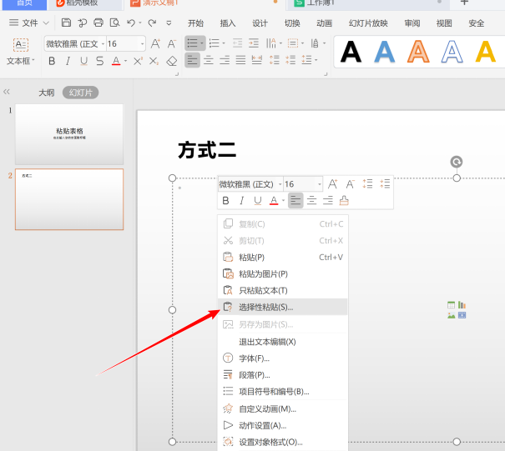This screenshot has height=451, width=505.
Task: Justify text in ribbon
Action: [240, 60]
